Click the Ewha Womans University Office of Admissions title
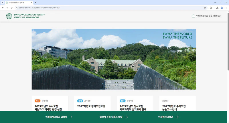This screenshot has height=123, width=229. (29, 16)
